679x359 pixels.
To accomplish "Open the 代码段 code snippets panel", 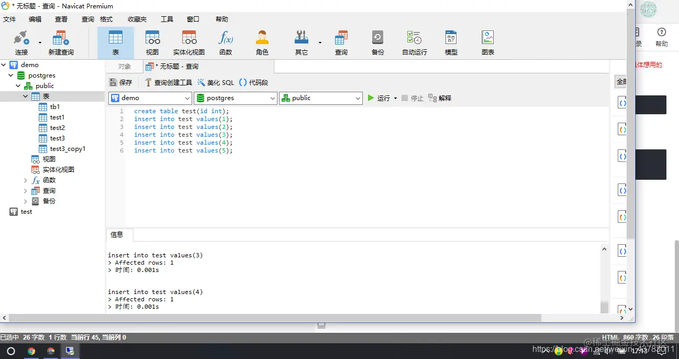I will click(x=253, y=82).
